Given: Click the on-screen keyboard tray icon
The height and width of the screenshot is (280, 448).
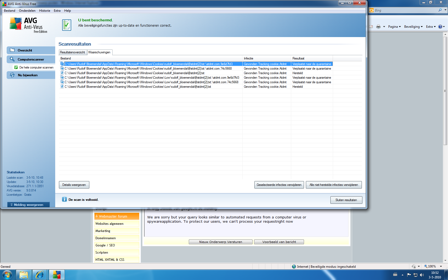Looking at the screenshot, I should (x=395, y=275).
